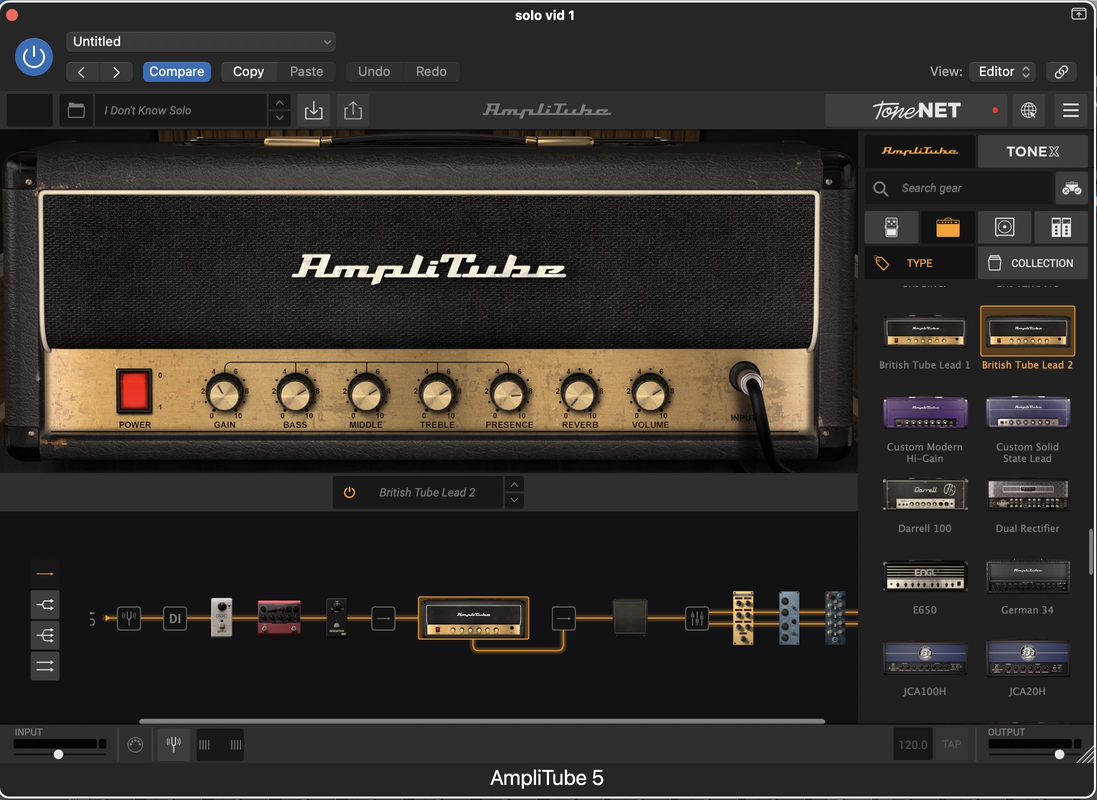
Task: Switch to the TONEX tab
Action: click(1032, 151)
